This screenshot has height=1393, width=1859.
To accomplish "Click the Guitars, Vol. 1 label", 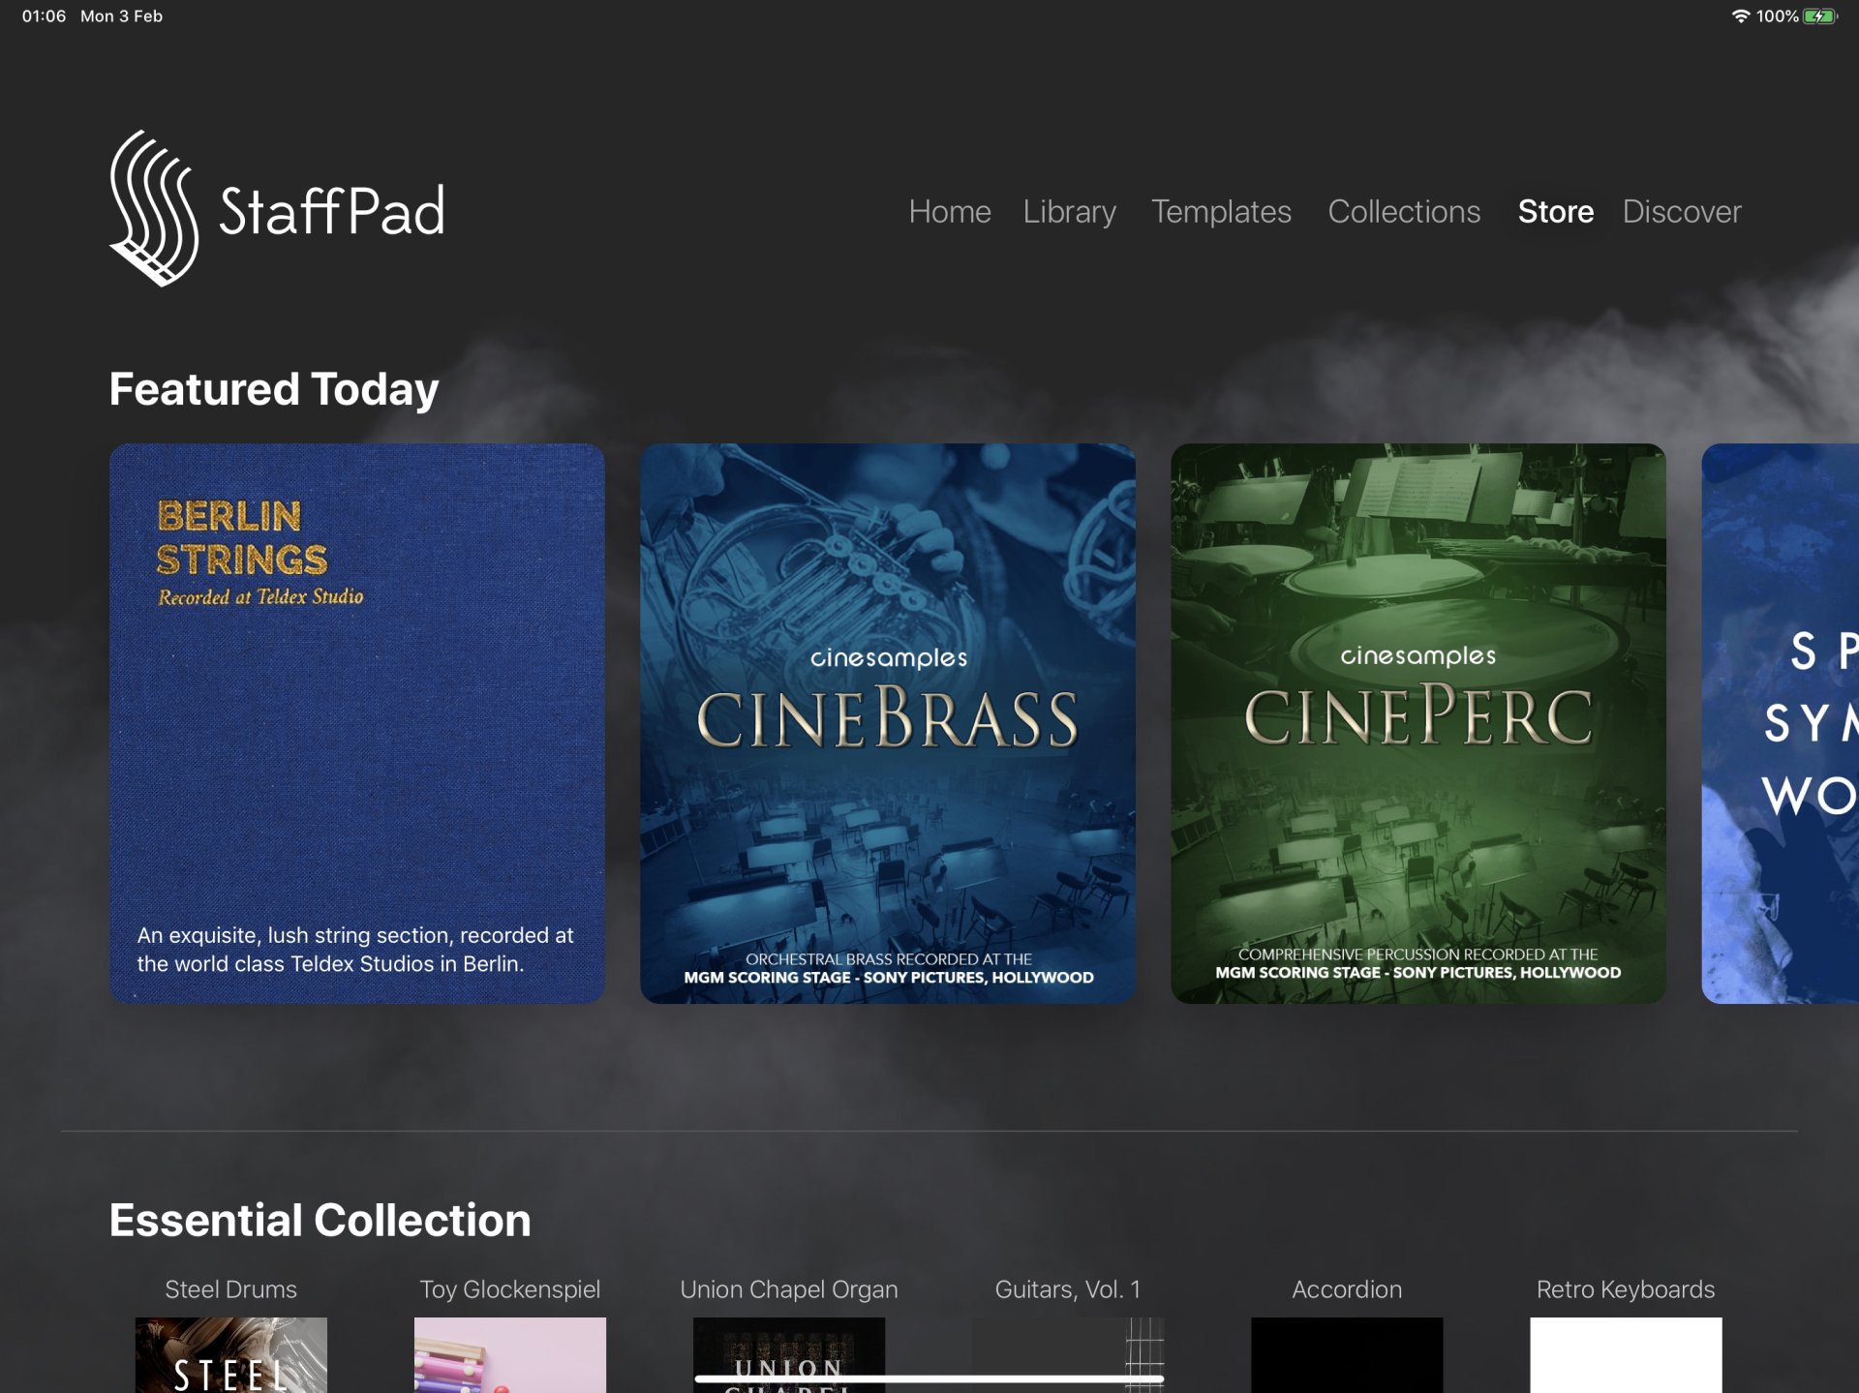I will [x=1067, y=1289].
